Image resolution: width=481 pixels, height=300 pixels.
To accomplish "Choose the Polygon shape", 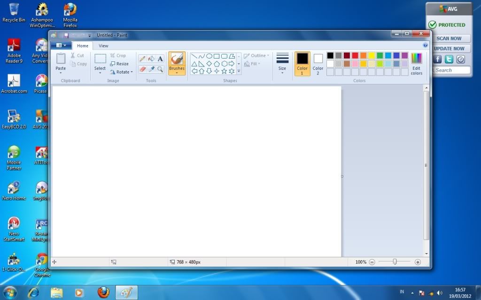I will tap(232, 56).
